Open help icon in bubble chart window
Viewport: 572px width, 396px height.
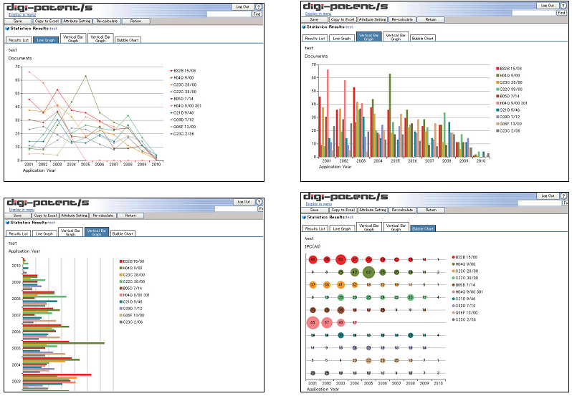565,196
